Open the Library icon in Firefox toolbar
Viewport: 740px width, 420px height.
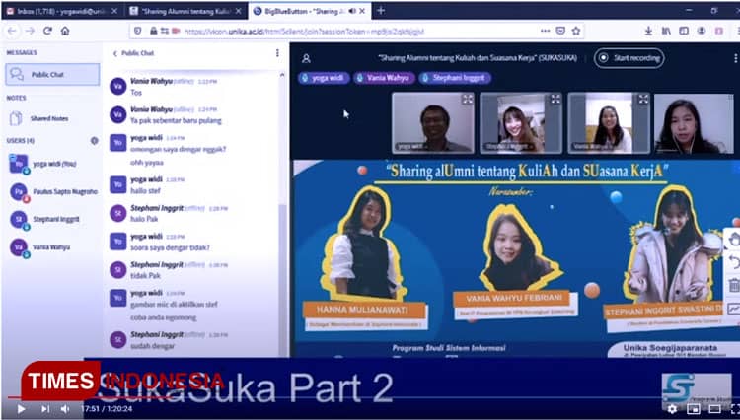pos(666,32)
